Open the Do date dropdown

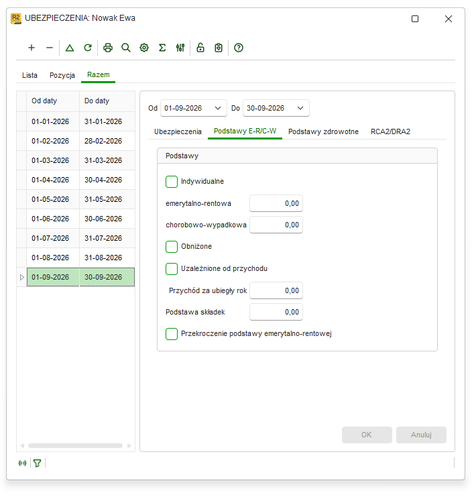300,108
